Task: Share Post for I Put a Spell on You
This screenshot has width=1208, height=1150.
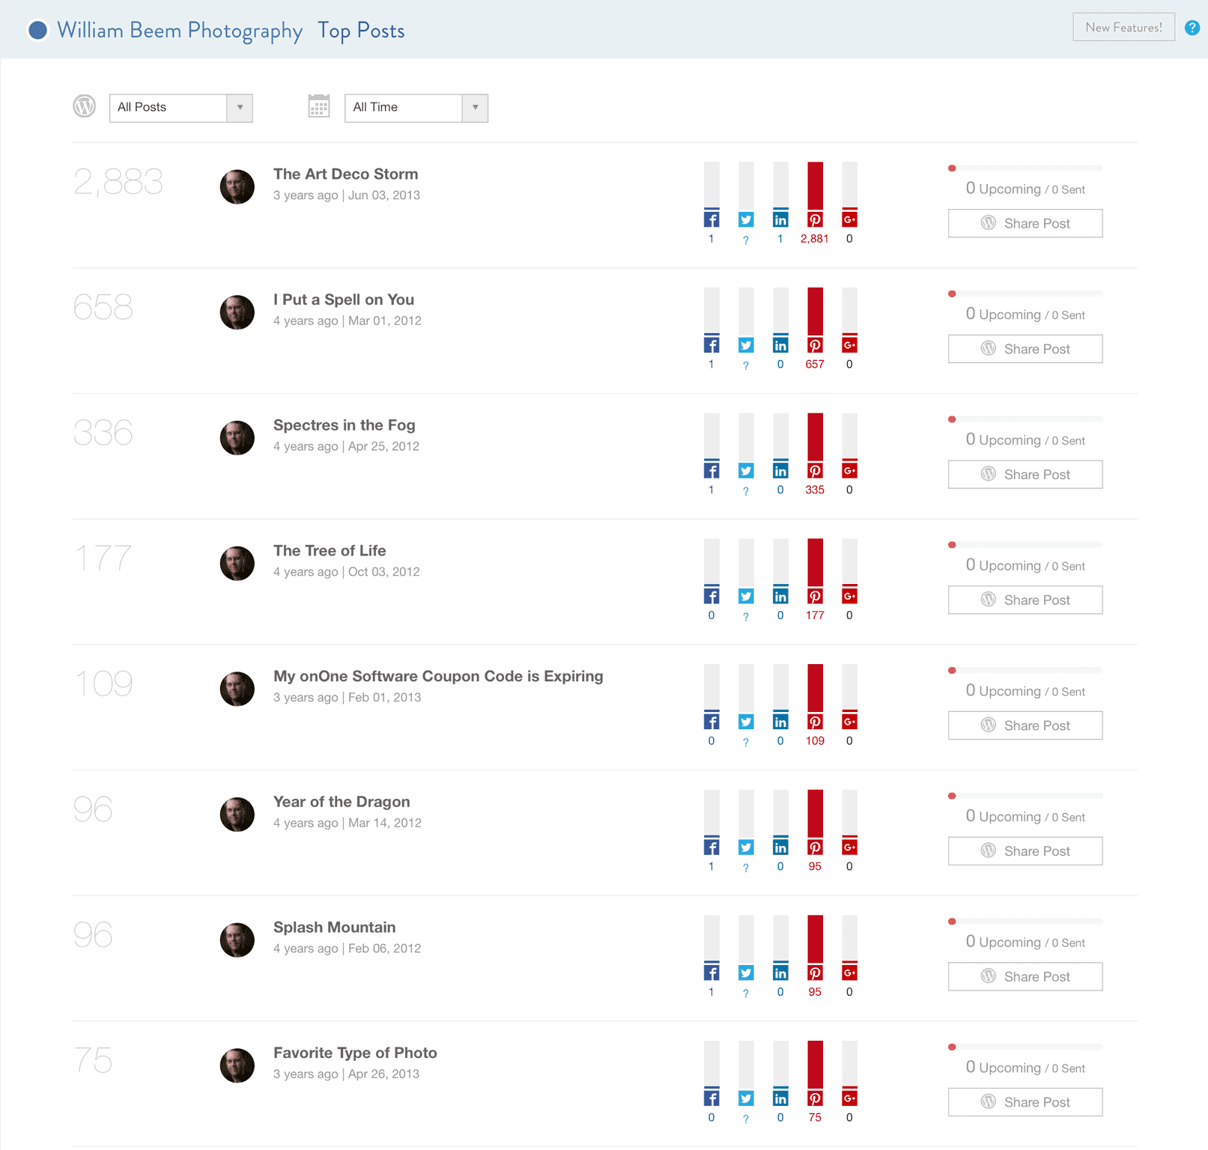Action: click(x=1025, y=349)
